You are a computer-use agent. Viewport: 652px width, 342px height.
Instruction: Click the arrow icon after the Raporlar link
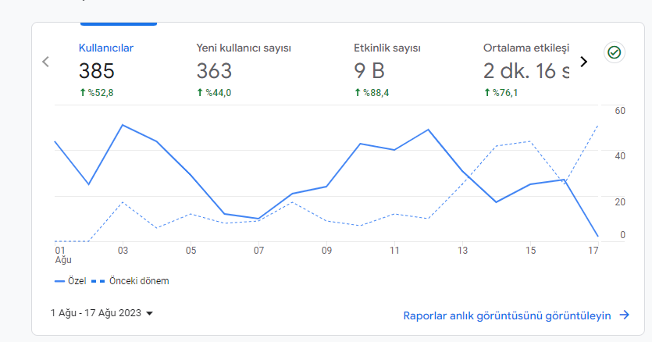click(x=625, y=315)
